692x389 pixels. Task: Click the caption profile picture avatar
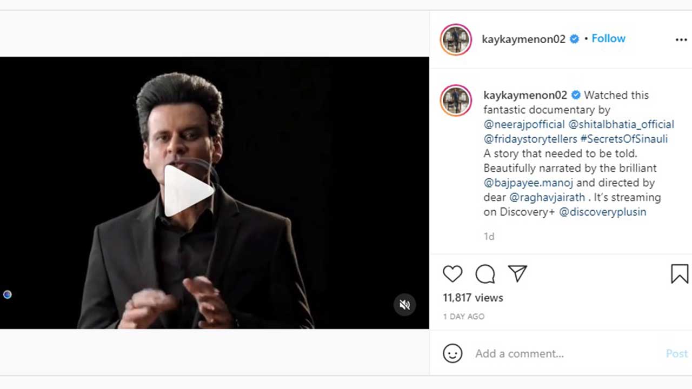(456, 100)
